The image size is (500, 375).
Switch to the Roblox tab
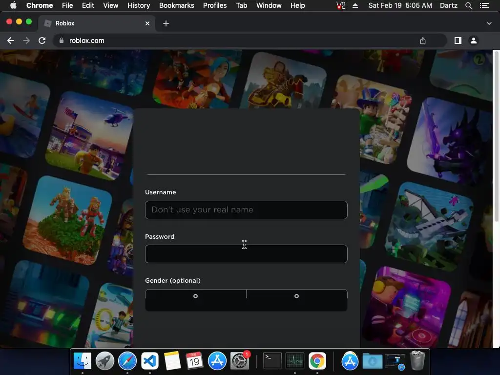click(x=97, y=23)
